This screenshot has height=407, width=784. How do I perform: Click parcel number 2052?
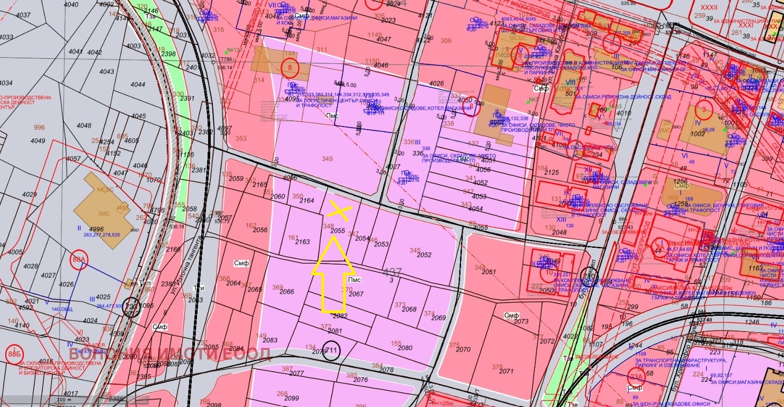tap(424, 255)
